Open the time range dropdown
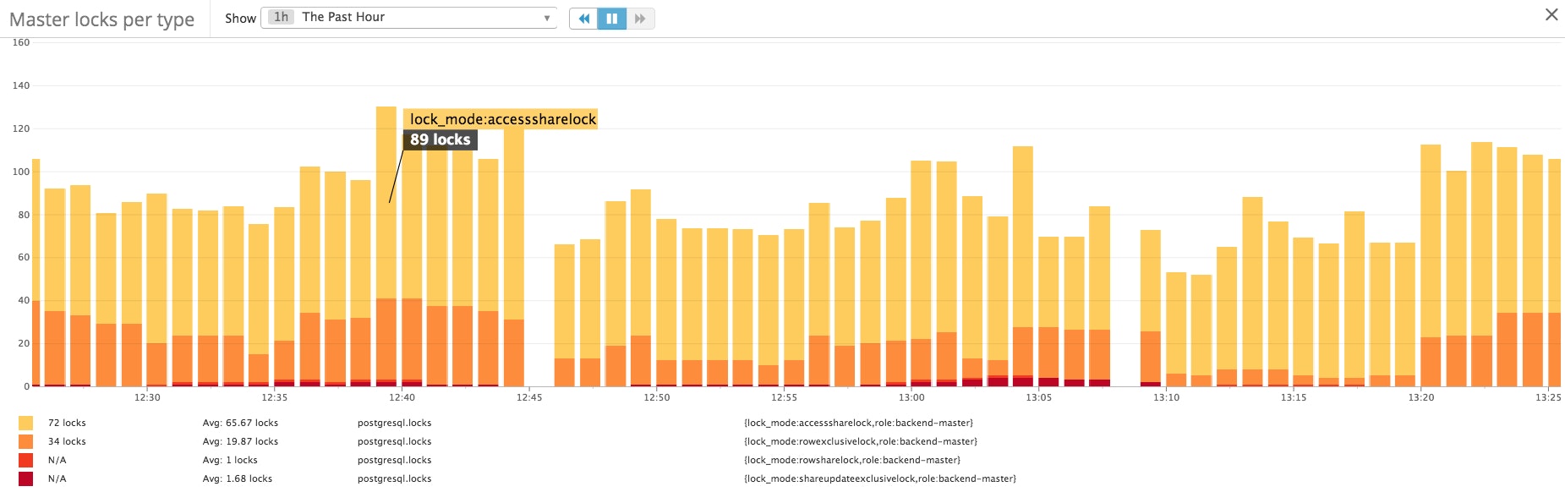This screenshot has width=1565, height=492. pos(409,18)
